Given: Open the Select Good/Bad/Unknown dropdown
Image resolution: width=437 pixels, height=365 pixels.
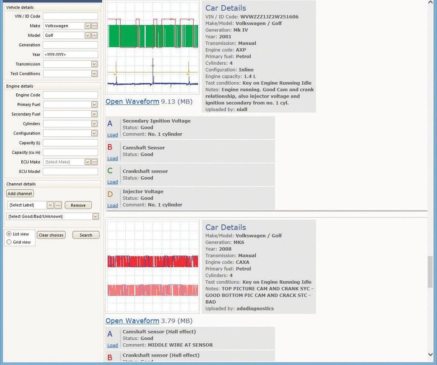Looking at the screenshot, I should tap(95, 216).
